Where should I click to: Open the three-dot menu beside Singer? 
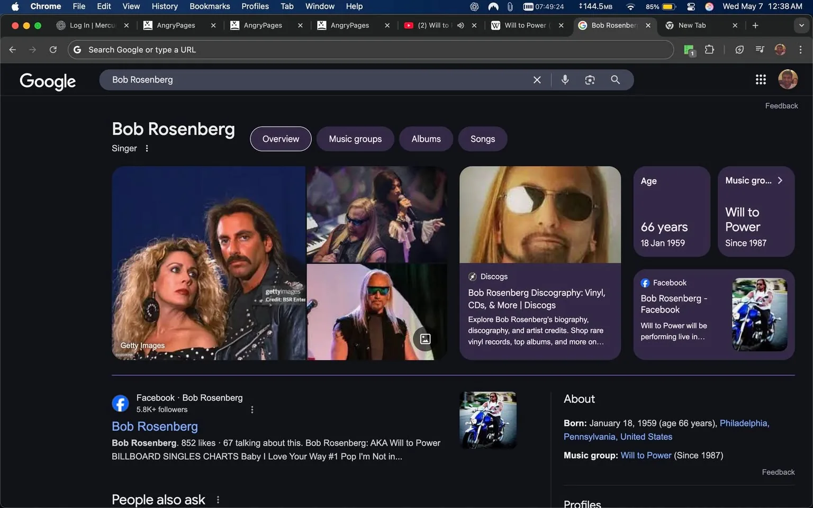[147, 148]
